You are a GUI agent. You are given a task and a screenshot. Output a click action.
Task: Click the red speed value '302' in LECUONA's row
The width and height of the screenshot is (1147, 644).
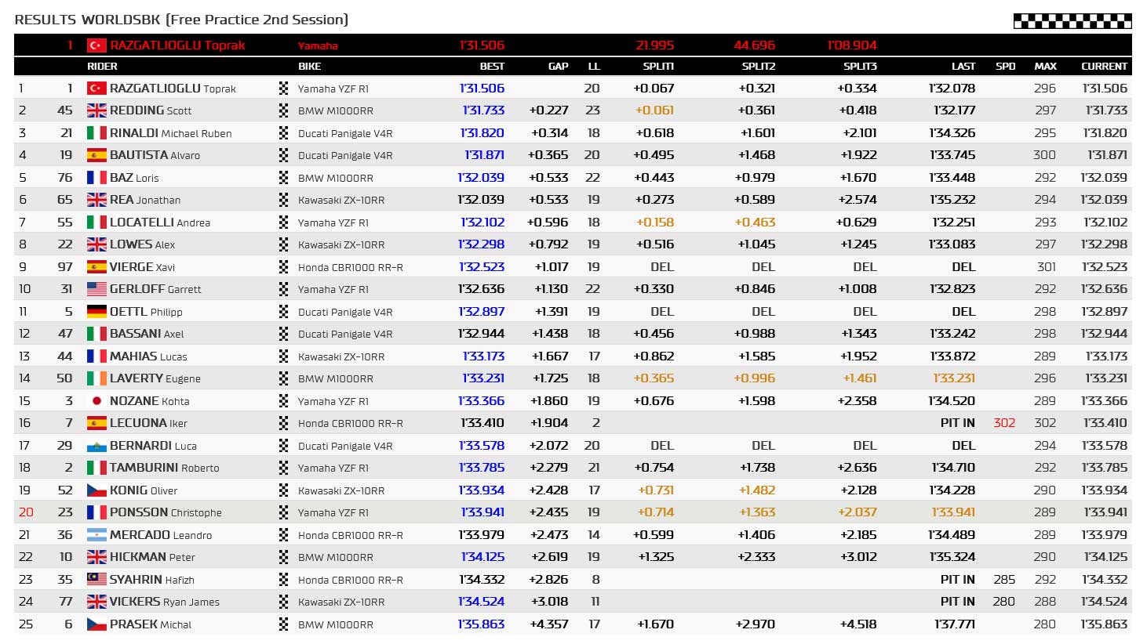point(1004,423)
